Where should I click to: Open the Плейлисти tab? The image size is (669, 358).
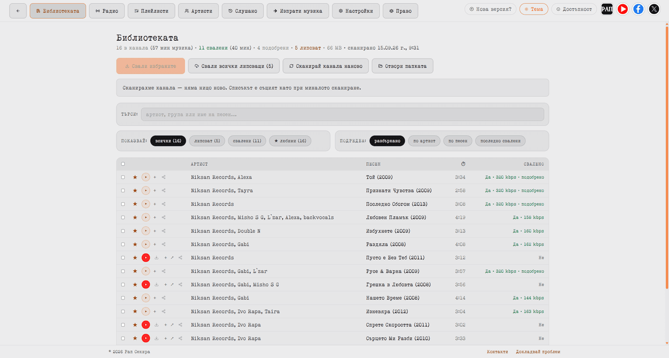click(151, 10)
